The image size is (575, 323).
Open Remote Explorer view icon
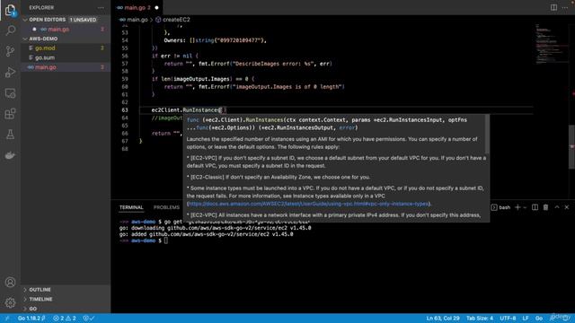tap(10, 93)
